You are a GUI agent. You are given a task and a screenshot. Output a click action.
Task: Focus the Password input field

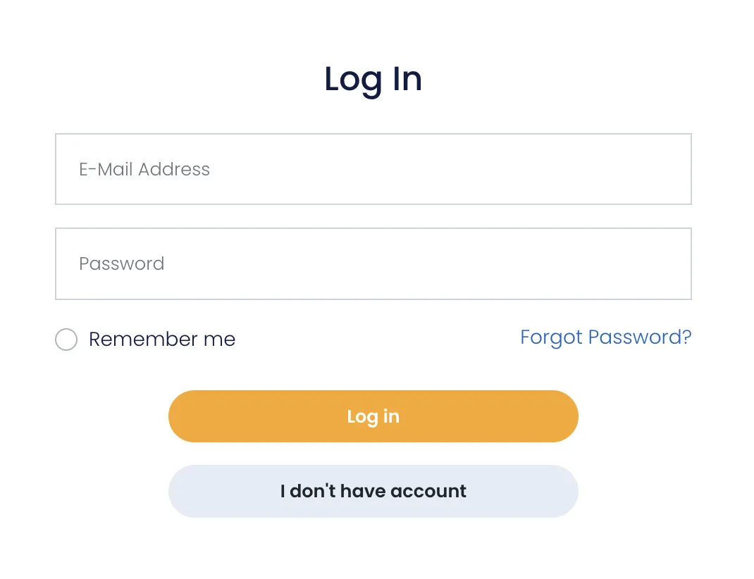pyautogui.click(x=373, y=263)
